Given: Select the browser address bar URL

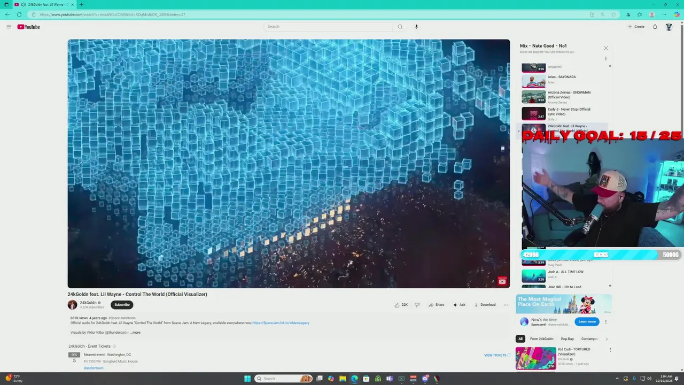Looking at the screenshot, I should pos(112,14).
